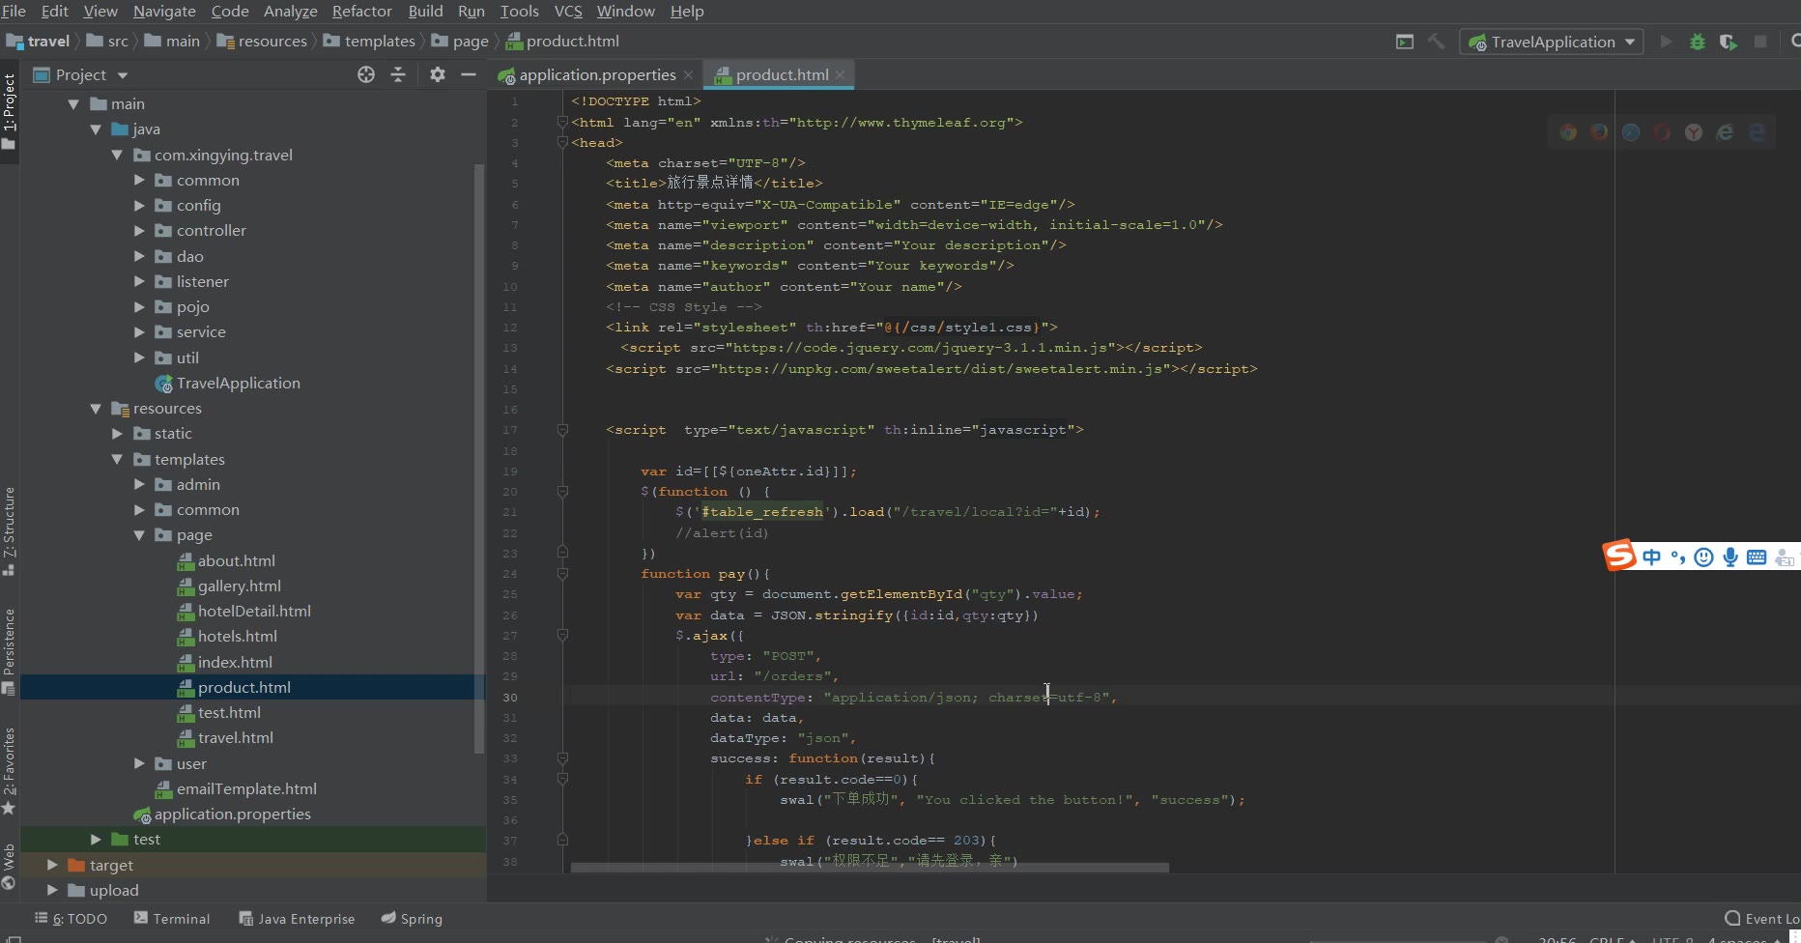
Task: Open the page in Internet Explorer
Action: [1725, 132]
